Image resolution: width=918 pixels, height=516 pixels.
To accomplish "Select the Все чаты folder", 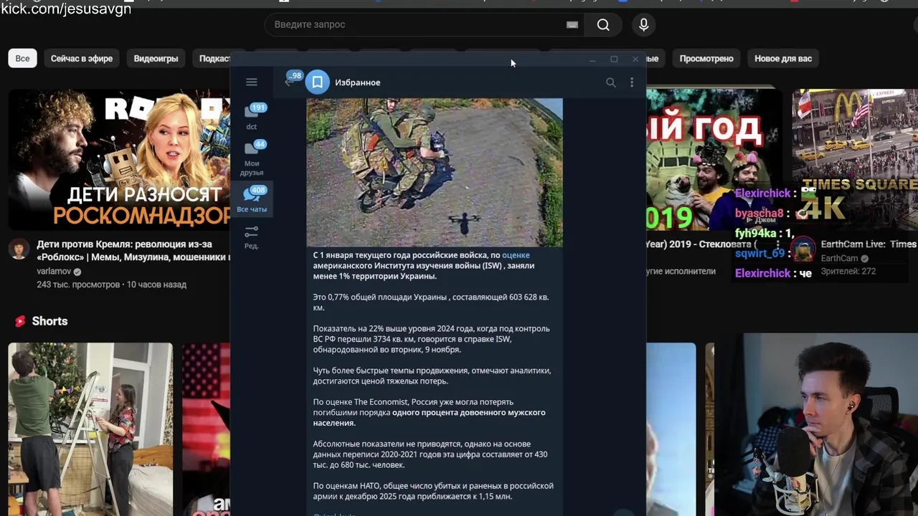I will click(252, 199).
